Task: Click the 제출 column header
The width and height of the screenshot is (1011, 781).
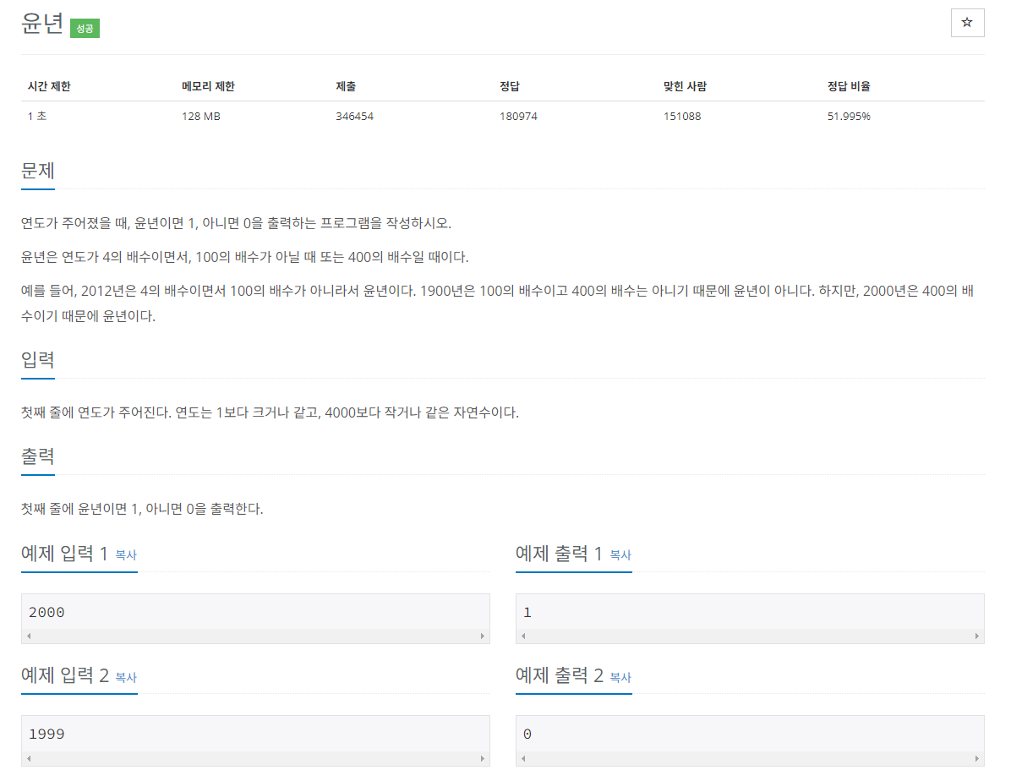Action: (346, 86)
